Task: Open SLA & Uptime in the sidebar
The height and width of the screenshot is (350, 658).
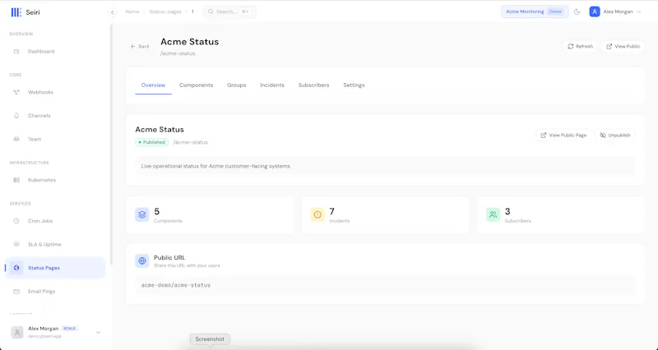Action: pos(54,244)
